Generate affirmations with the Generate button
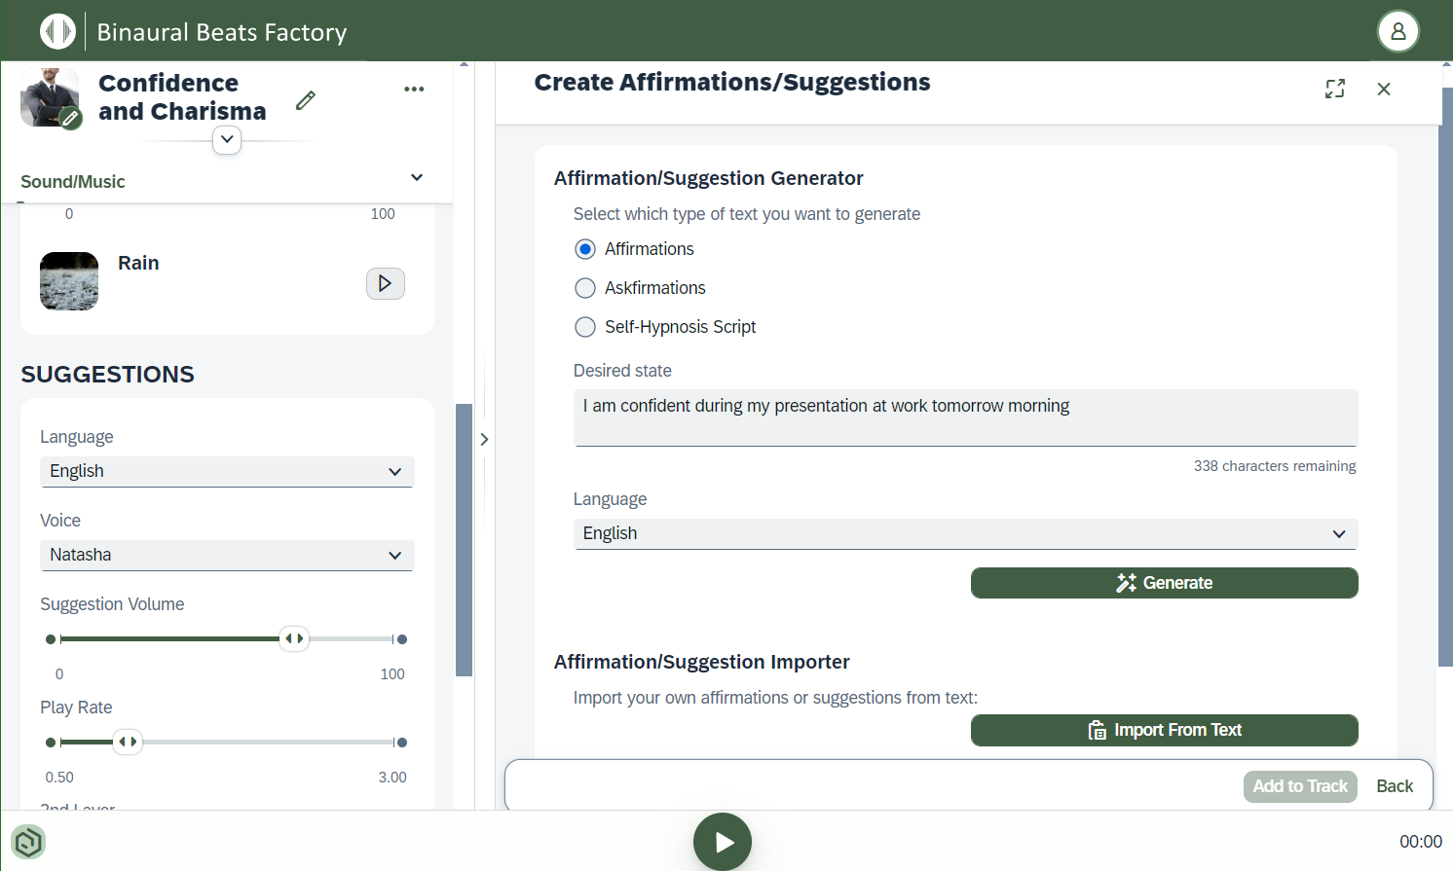 point(1164,582)
